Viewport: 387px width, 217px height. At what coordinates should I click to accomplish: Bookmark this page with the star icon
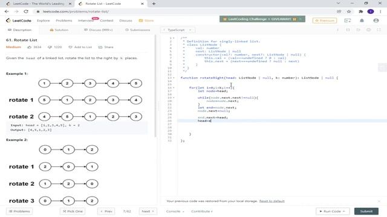349,11
